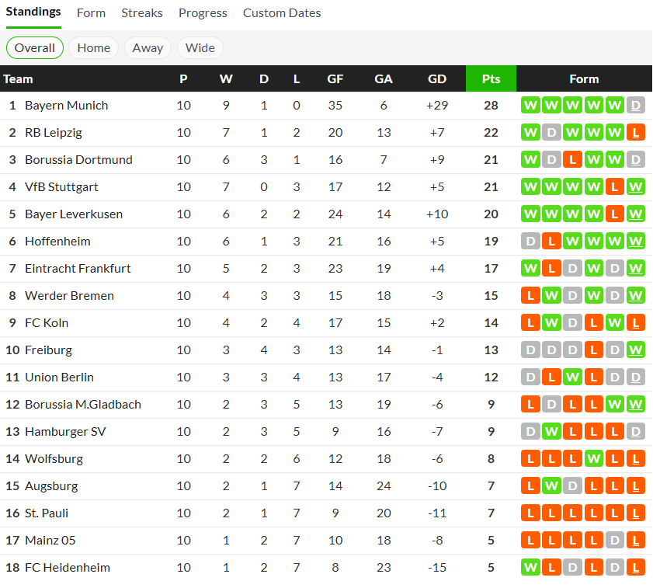Switch to Away standings filter

pos(148,48)
